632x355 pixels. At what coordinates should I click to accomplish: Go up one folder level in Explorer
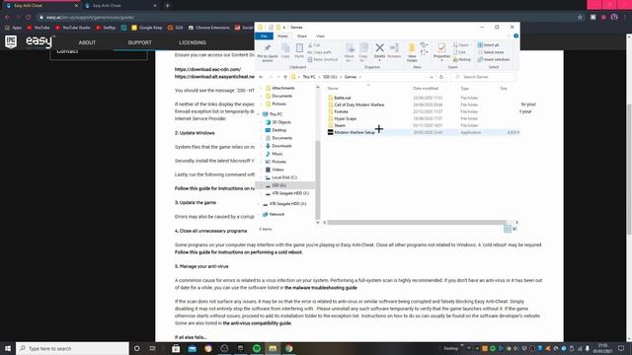pyautogui.click(x=285, y=77)
